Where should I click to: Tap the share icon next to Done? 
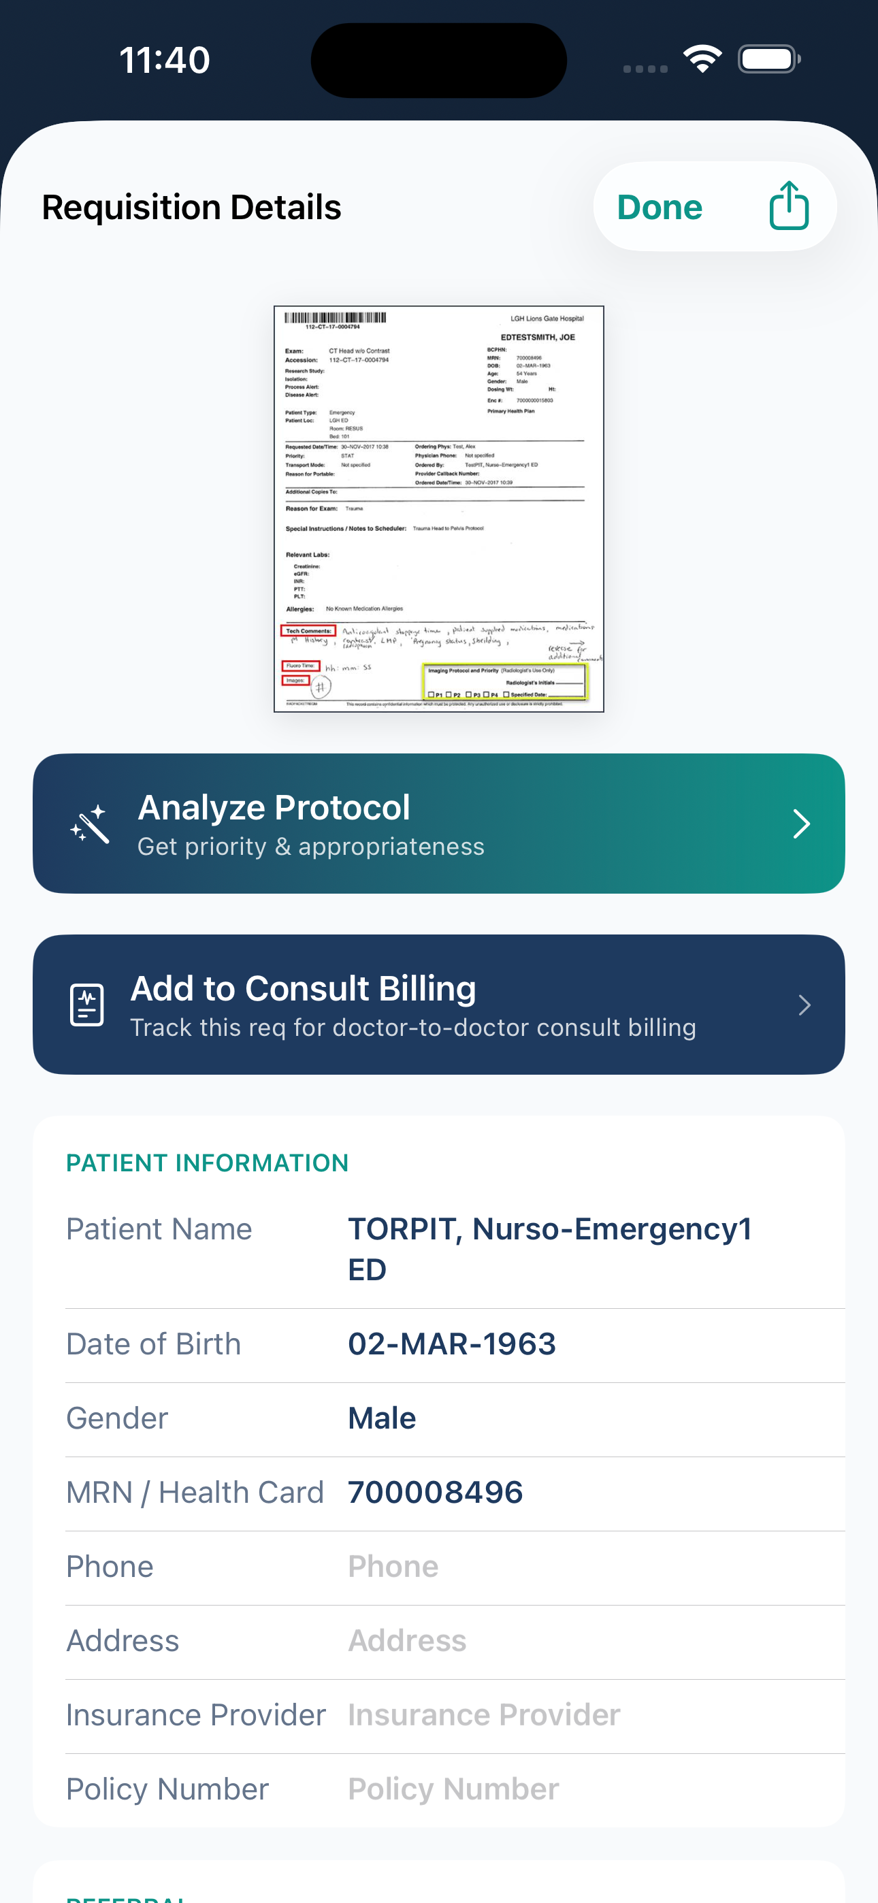(x=789, y=206)
